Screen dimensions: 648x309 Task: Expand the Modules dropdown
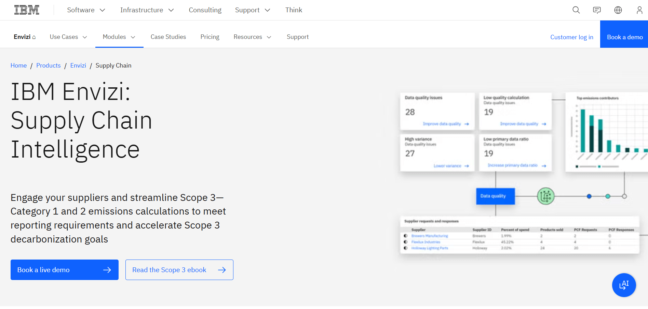tap(119, 37)
